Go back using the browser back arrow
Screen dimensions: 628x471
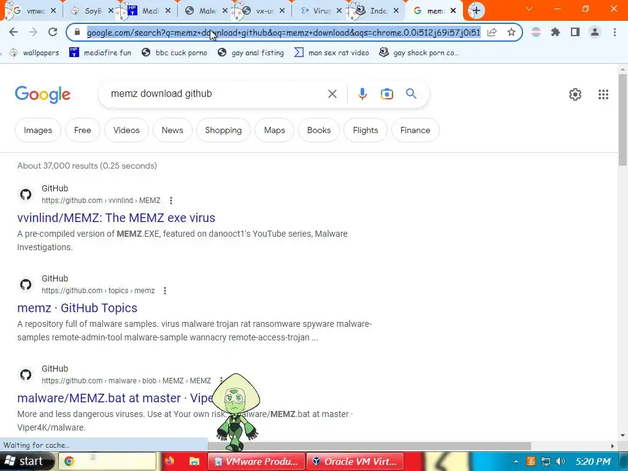[13, 32]
